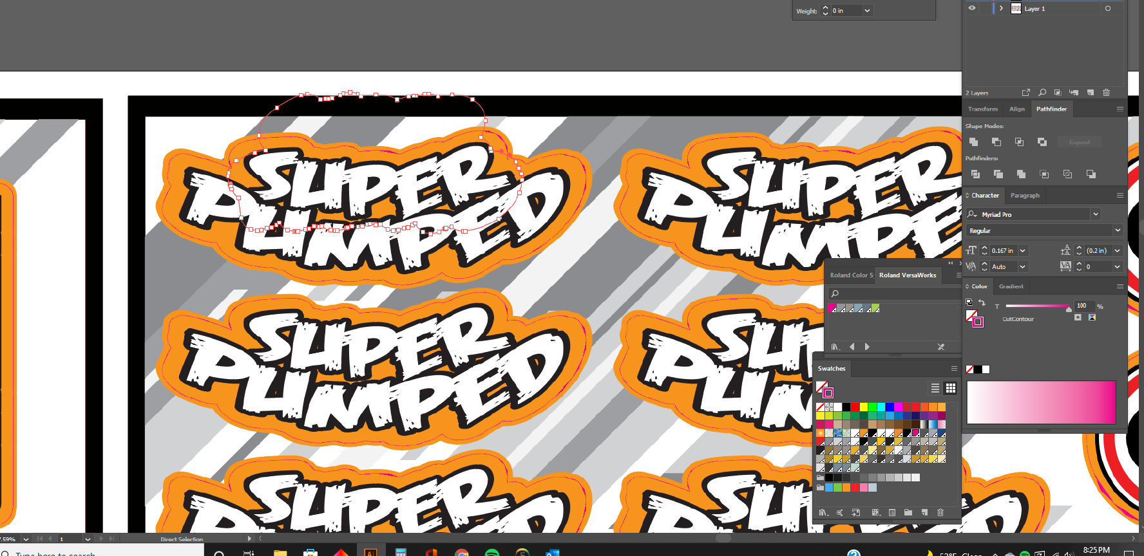Click Default Fill and Stroke icon in Color panel
Viewport: 1144px width, 556px height.
pyautogui.click(x=969, y=302)
